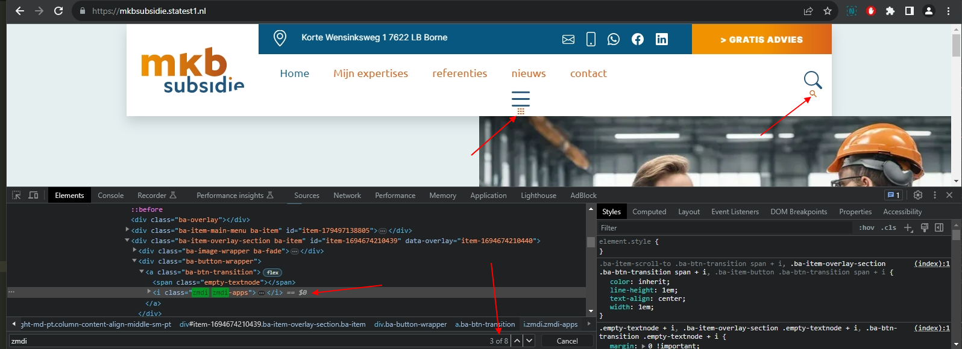Image resolution: width=962 pixels, height=349 pixels.
Task: Click the location pin icon
Action: click(x=280, y=38)
